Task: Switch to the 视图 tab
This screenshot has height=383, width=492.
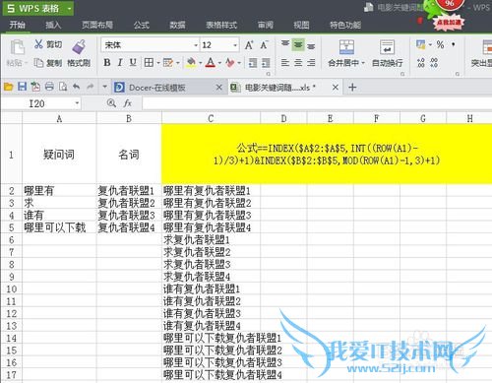Action: pyautogui.click(x=301, y=25)
